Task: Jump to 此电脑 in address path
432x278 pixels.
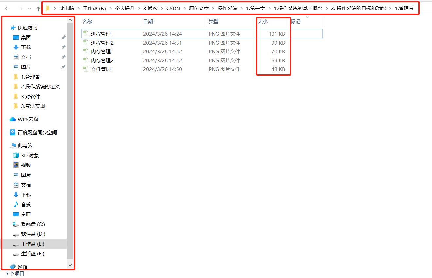Action: tap(66, 9)
